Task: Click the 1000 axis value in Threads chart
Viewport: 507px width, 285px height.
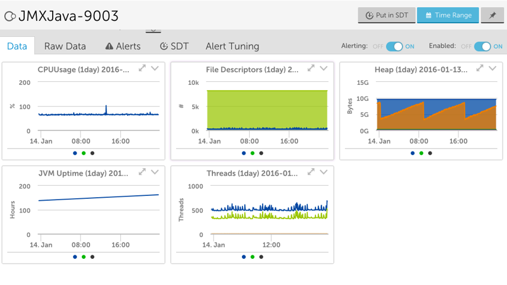Action: point(195,186)
